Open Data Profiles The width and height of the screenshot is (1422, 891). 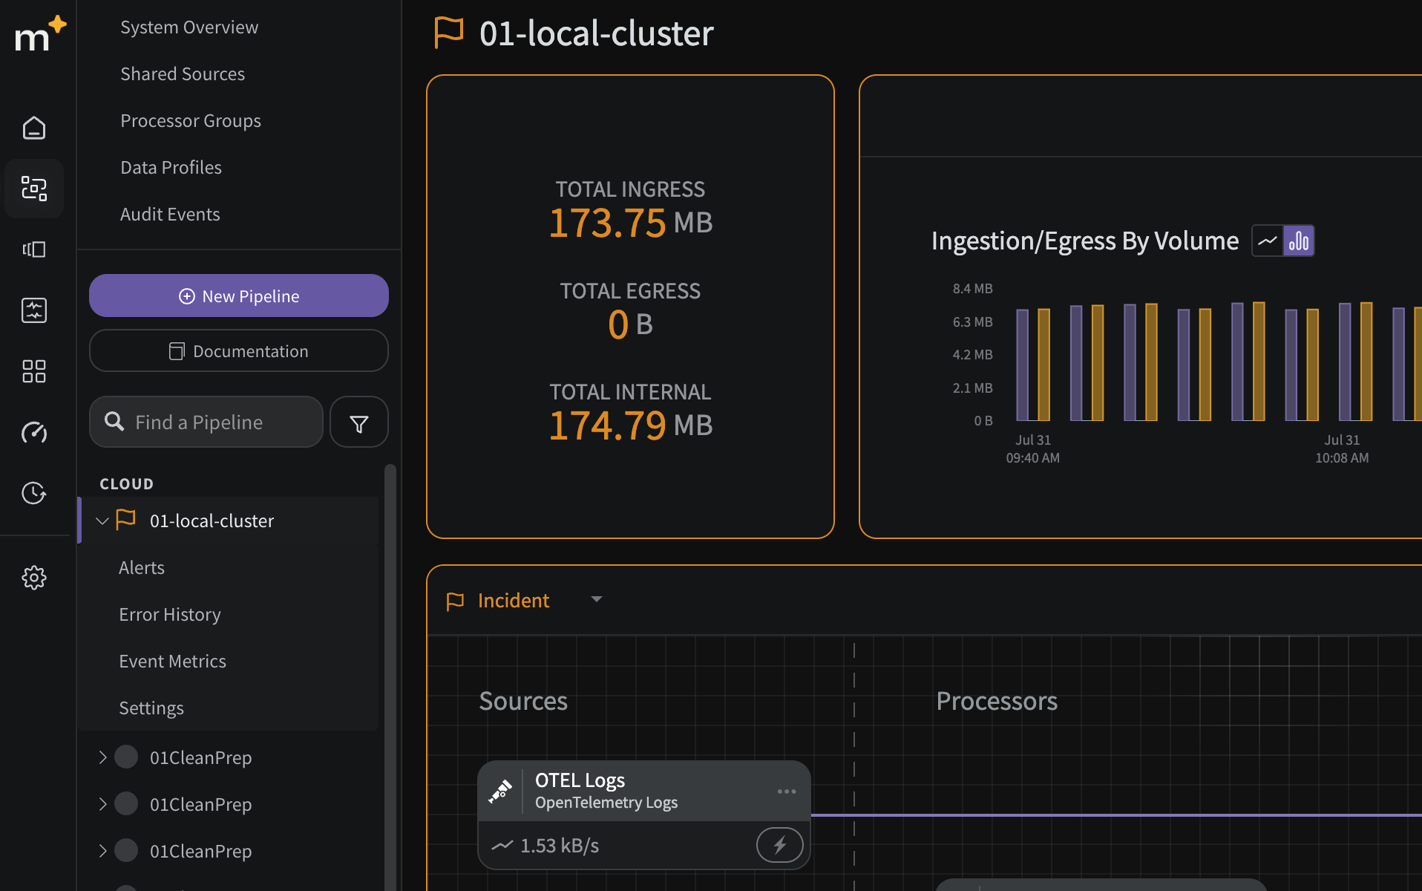point(171,168)
